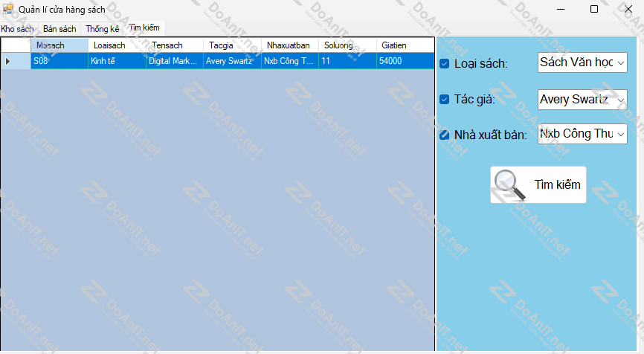Select the Digital Mark... book name cell
Image resolution: width=644 pixels, height=354 pixels.
click(174, 61)
